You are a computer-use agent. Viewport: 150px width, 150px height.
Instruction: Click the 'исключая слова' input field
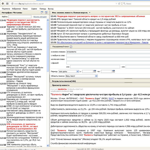click(108, 59)
